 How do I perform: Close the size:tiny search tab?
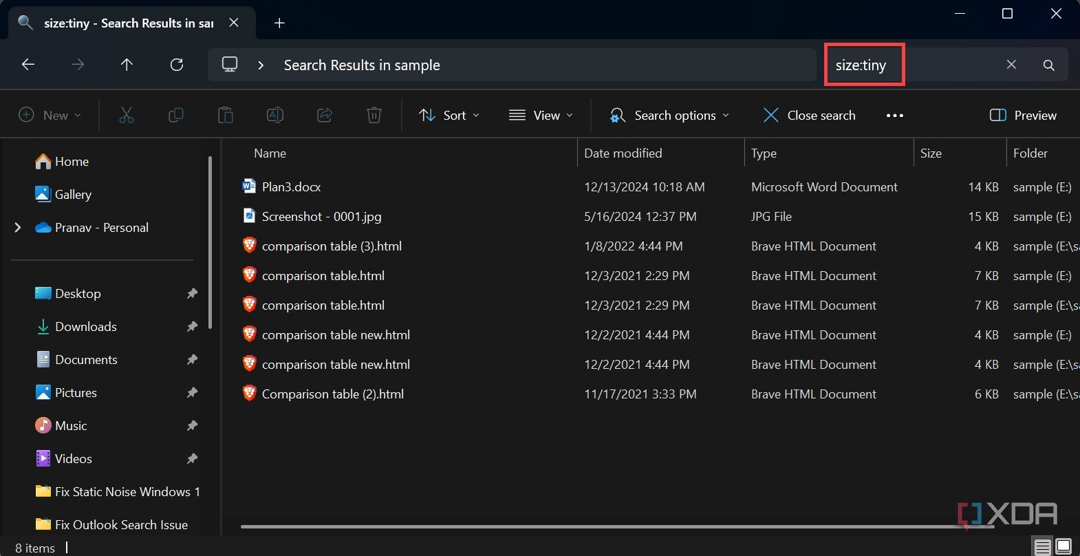234,23
